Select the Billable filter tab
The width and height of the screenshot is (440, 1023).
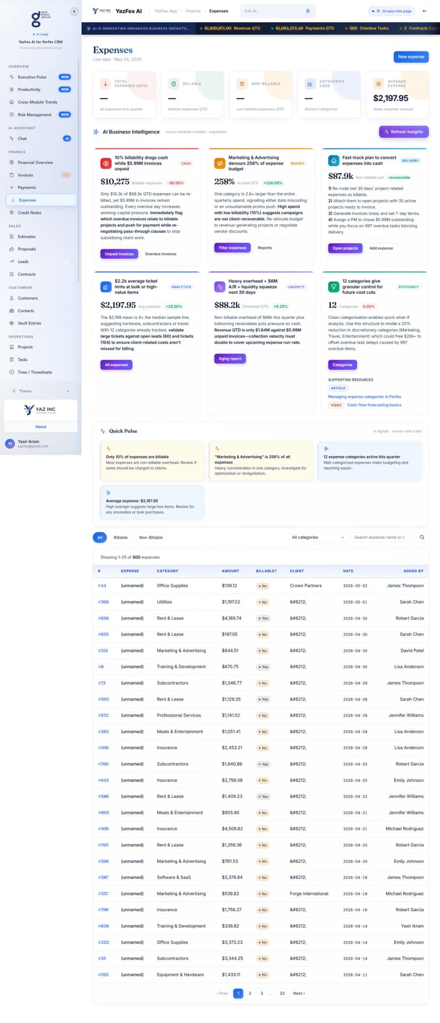pos(121,538)
